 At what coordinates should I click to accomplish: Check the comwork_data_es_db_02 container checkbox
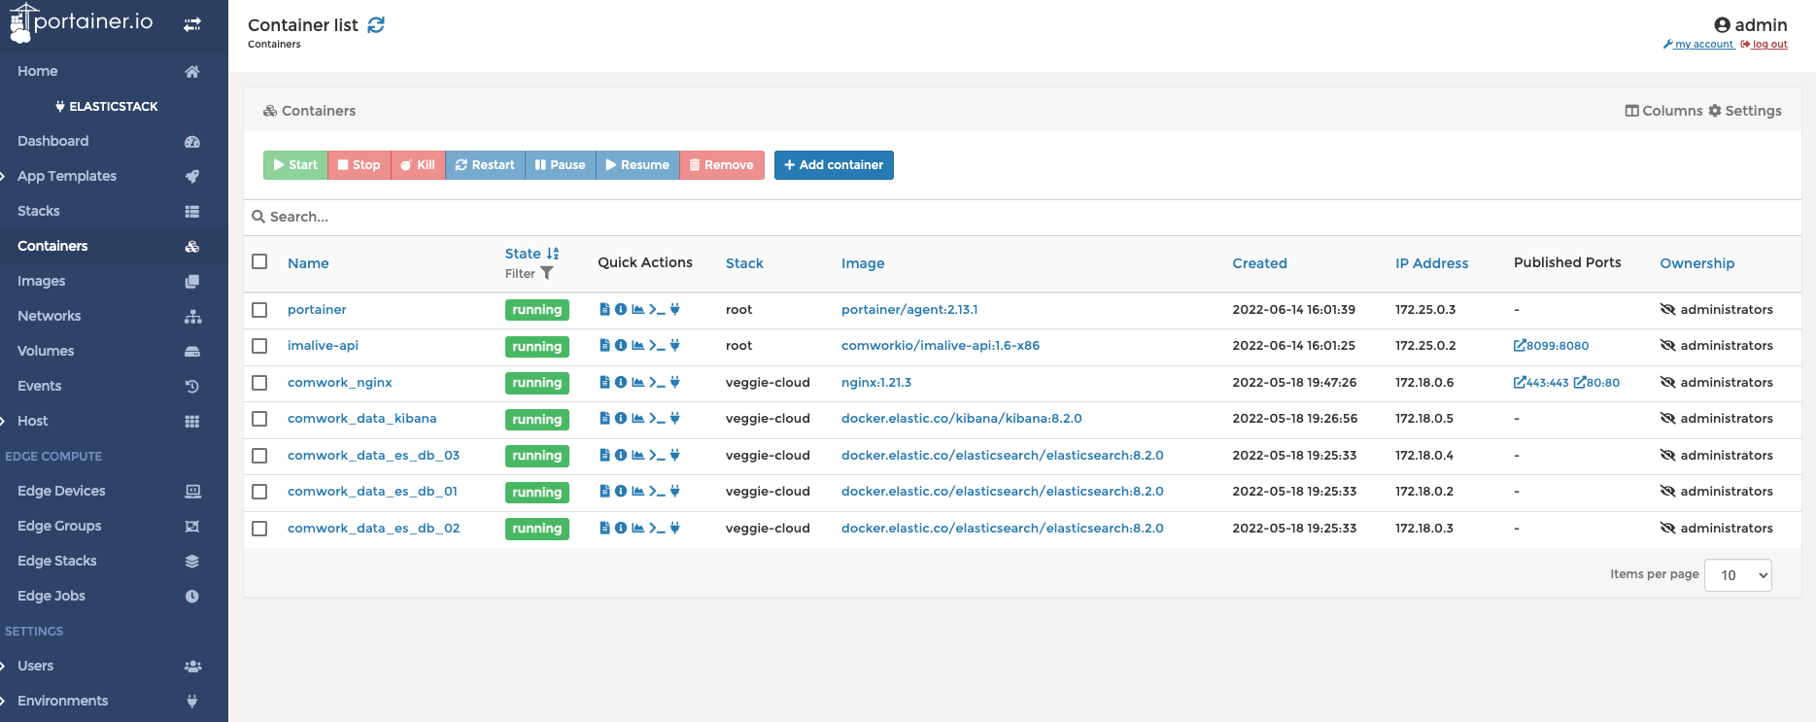(x=259, y=529)
